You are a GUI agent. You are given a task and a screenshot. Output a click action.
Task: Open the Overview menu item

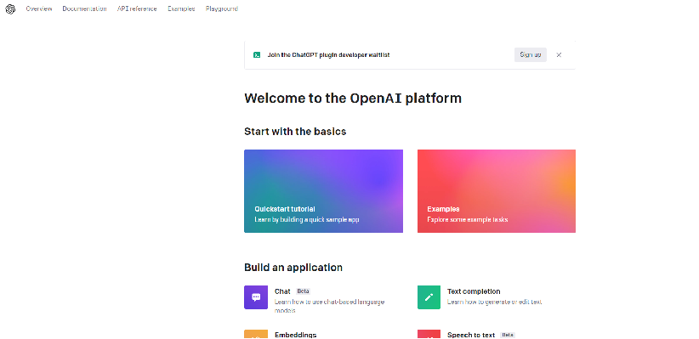click(x=39, y=8)
